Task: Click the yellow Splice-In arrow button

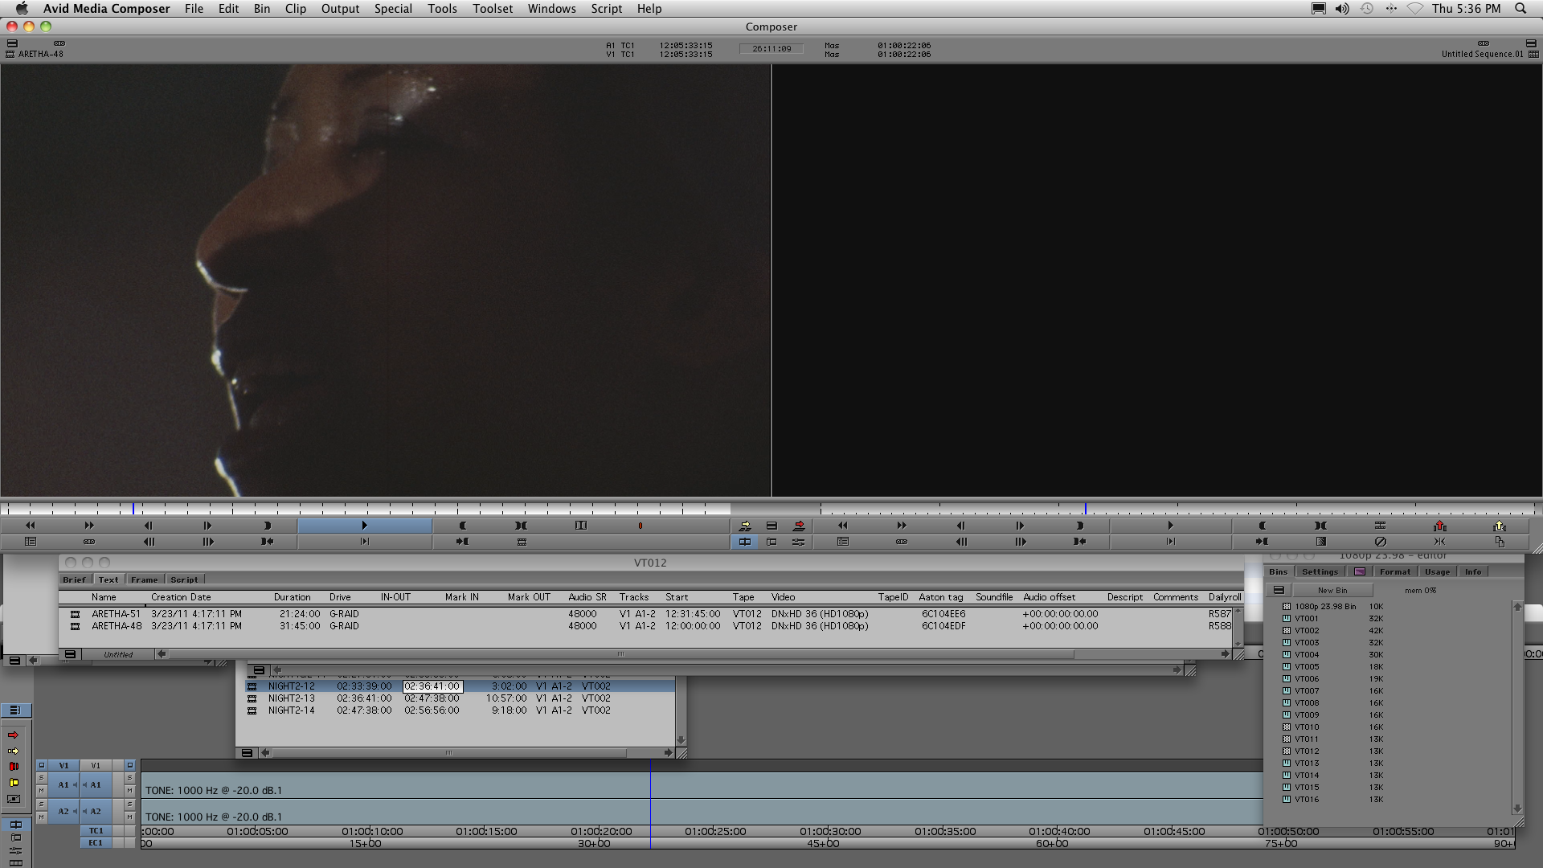Action: tap(745, 526)
